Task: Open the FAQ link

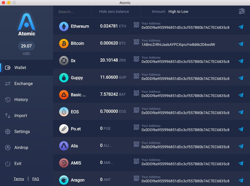Action: pyautogui.click(x=35, y=179)
